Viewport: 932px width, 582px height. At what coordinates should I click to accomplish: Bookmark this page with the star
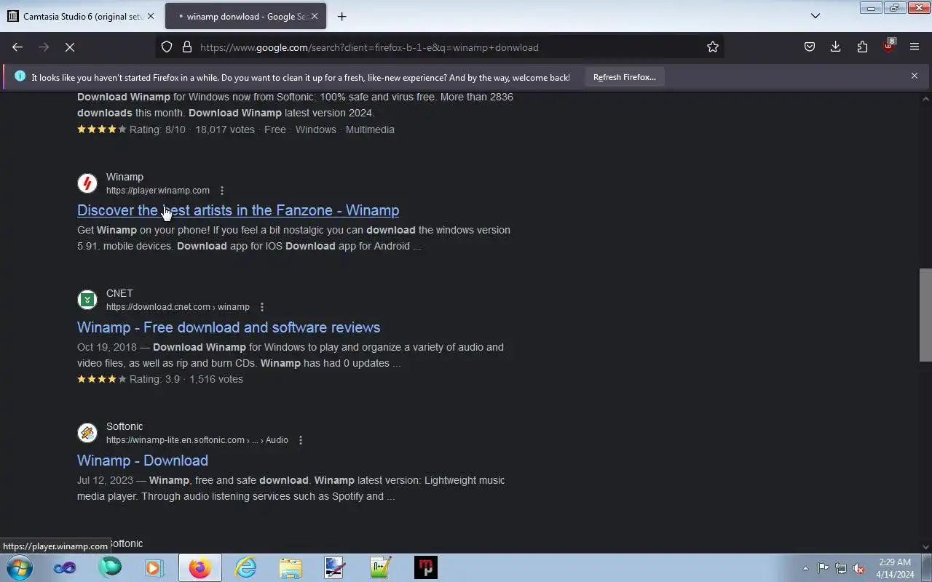[x=713, y=47]
